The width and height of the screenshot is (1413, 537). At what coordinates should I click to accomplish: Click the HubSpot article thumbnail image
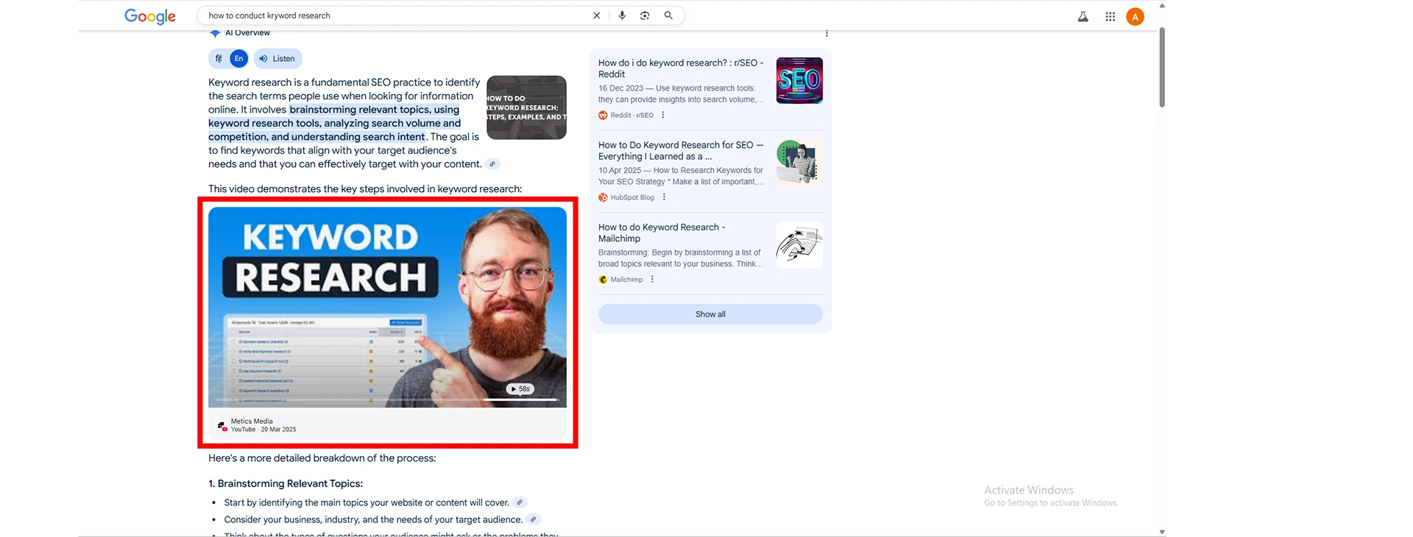tap(799, 163)
